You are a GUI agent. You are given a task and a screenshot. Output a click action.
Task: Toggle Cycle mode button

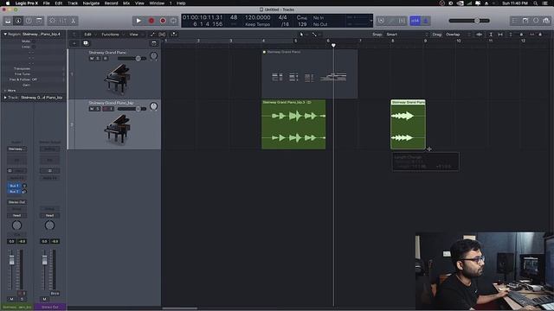(x=173, y=21)
